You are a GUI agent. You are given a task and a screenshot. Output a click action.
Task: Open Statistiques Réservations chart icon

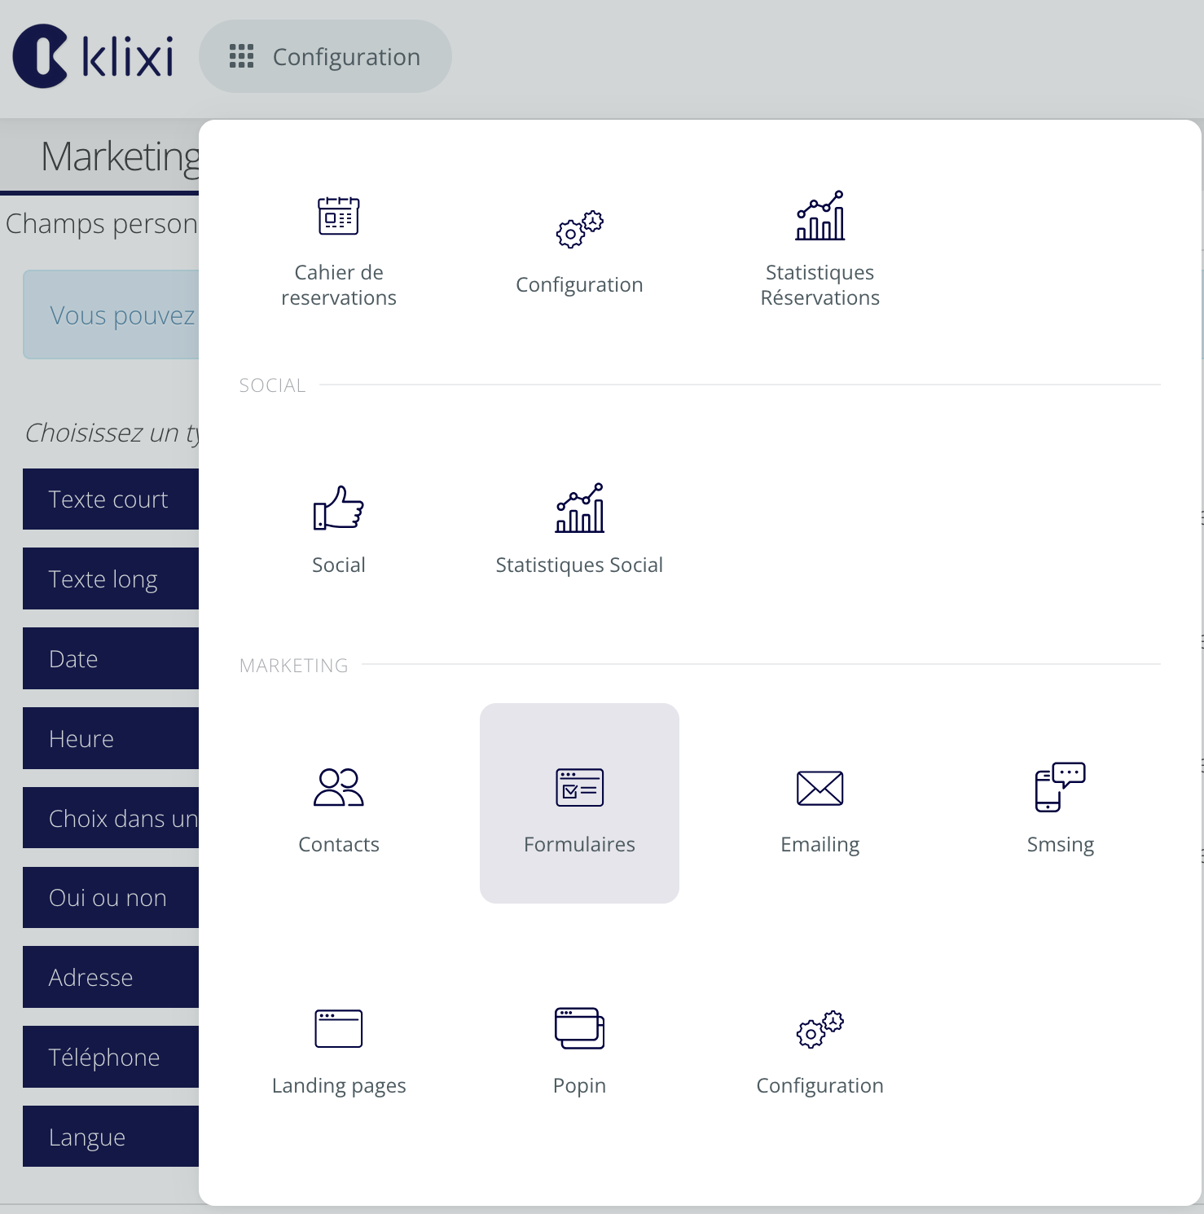(820, 216)
